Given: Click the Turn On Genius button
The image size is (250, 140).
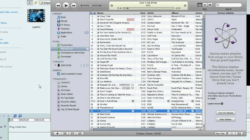Looking at the screenshot, I should [x=226, y=113].
